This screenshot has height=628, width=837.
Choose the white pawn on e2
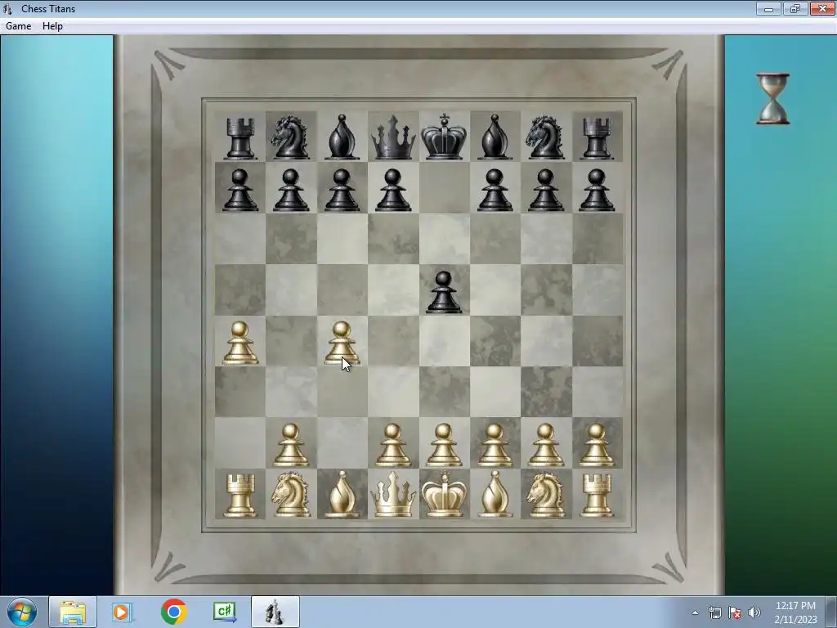tap(444, 446)
